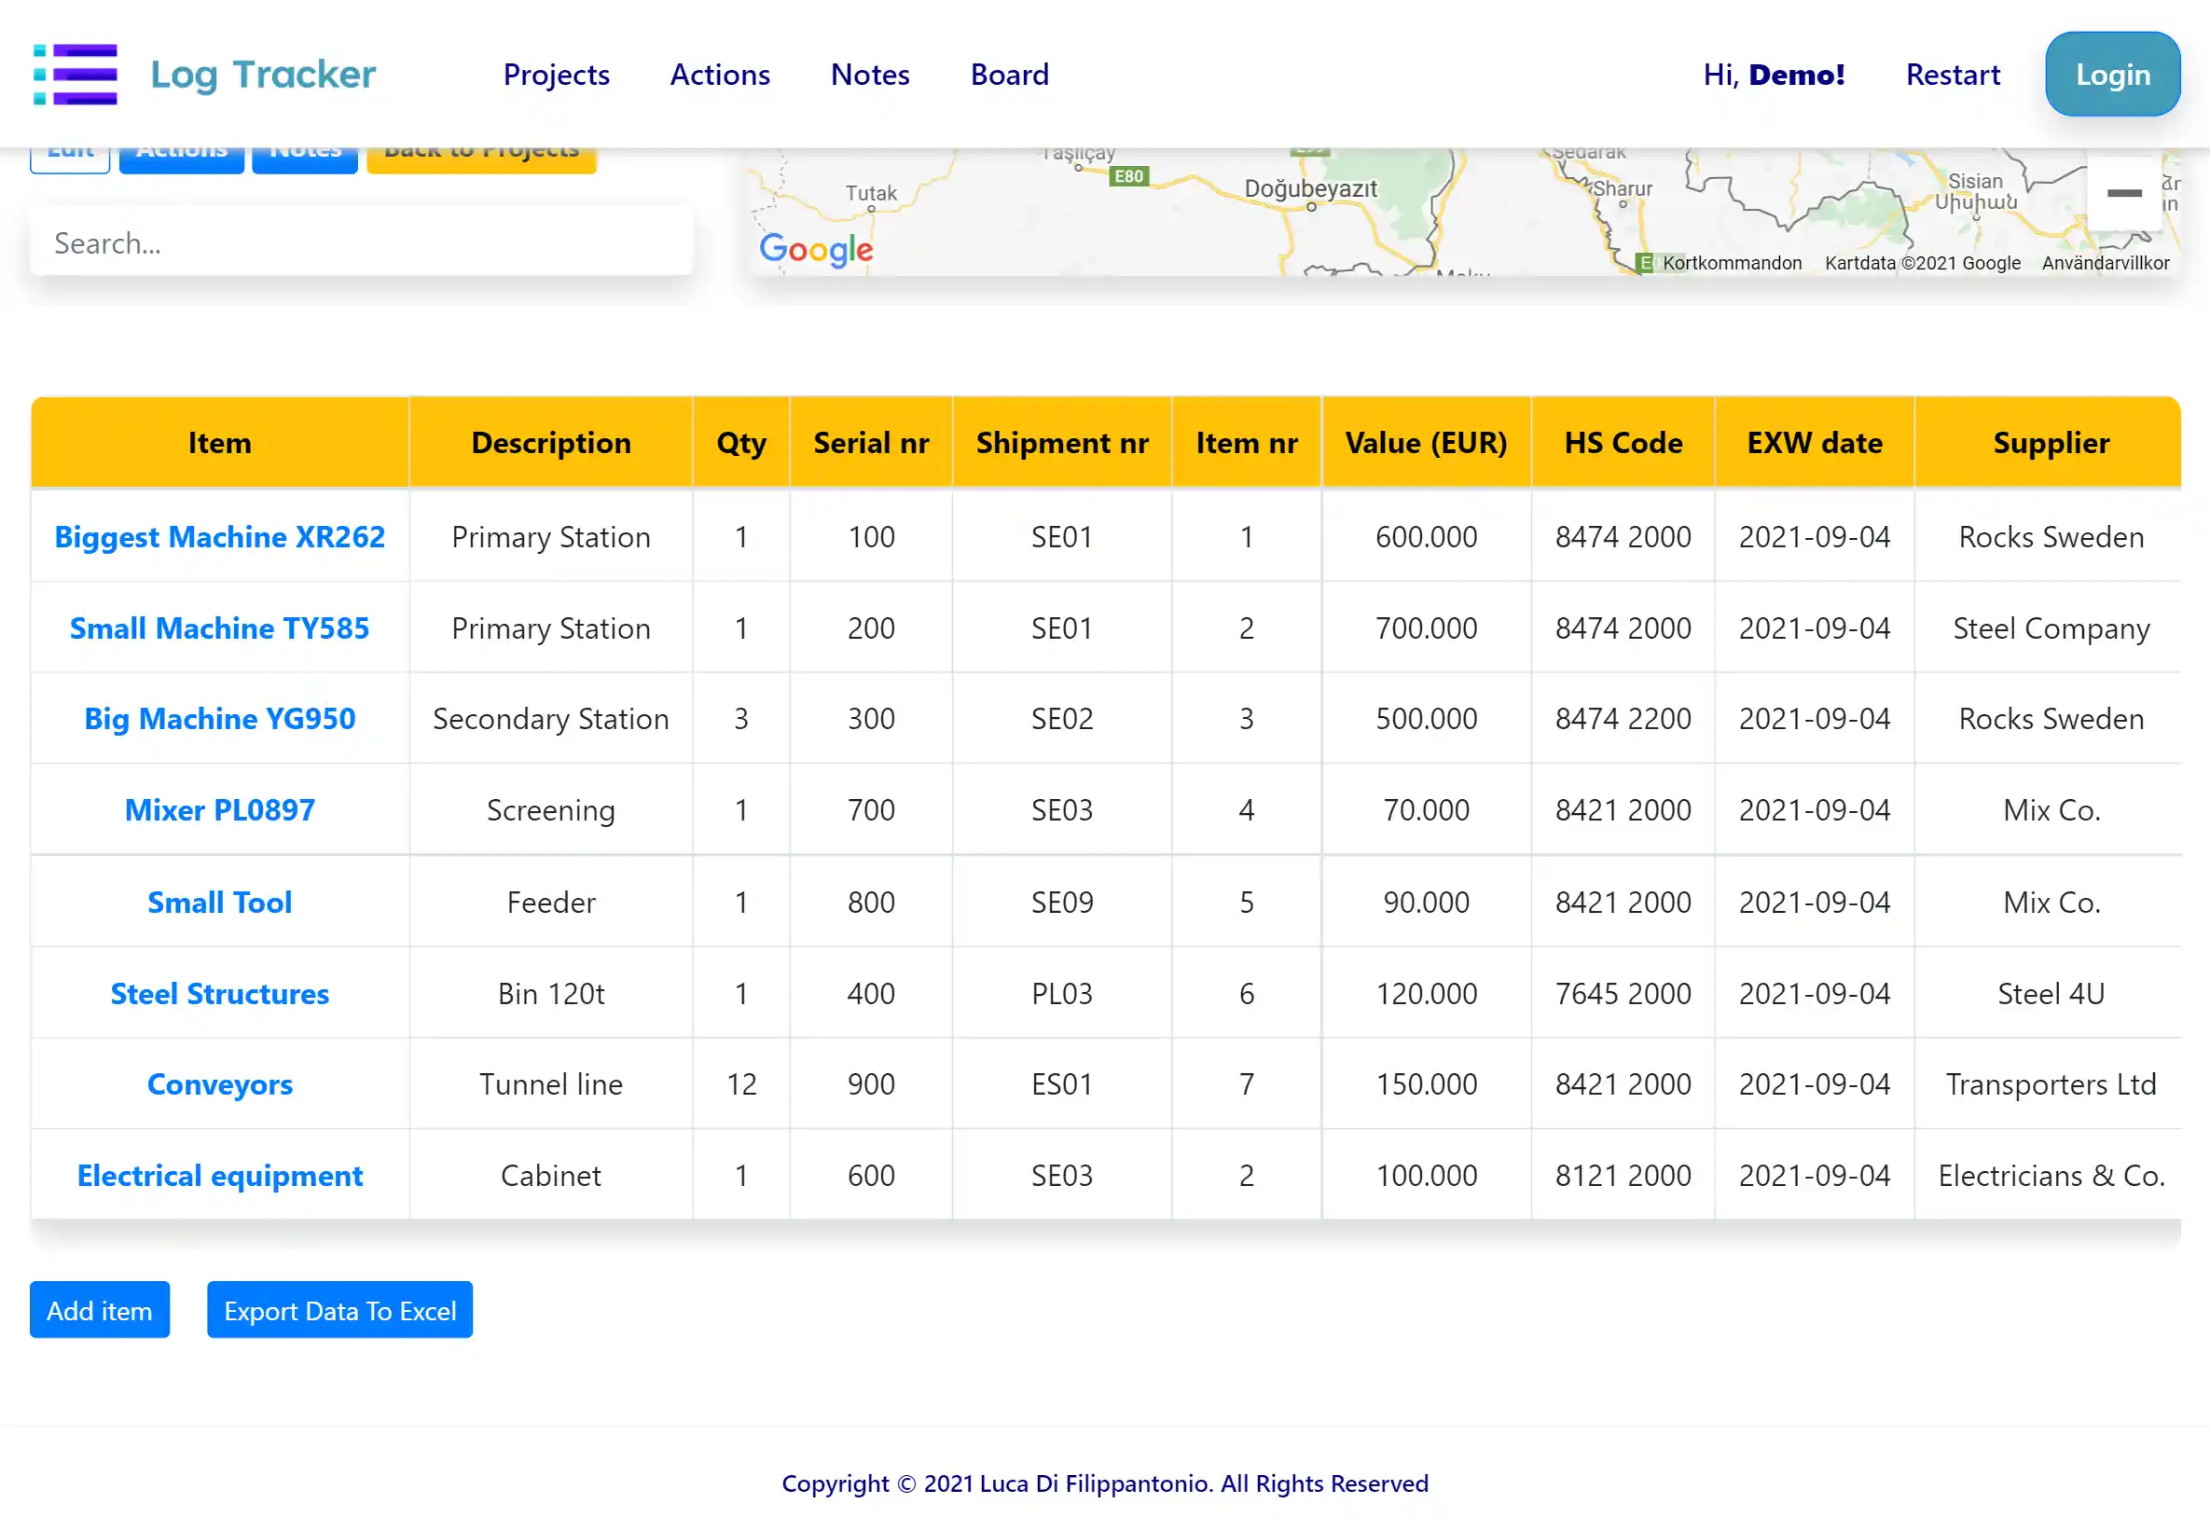View the Electrical equipment item
The height and width of the screenshot is (1531, 2210).
220,1176
